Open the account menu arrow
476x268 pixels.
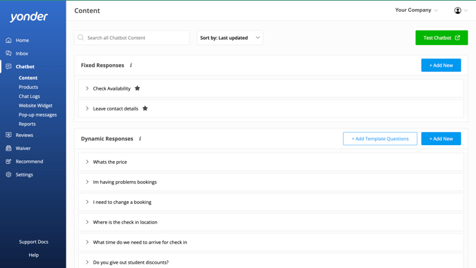tap(466, 10)
